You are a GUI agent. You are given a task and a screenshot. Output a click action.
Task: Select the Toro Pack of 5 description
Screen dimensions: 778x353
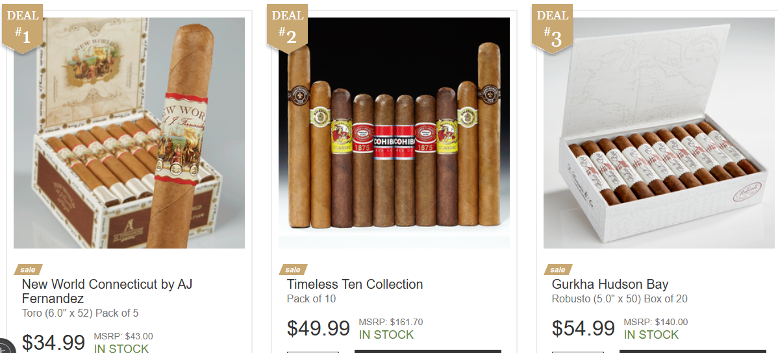point(81,313)
